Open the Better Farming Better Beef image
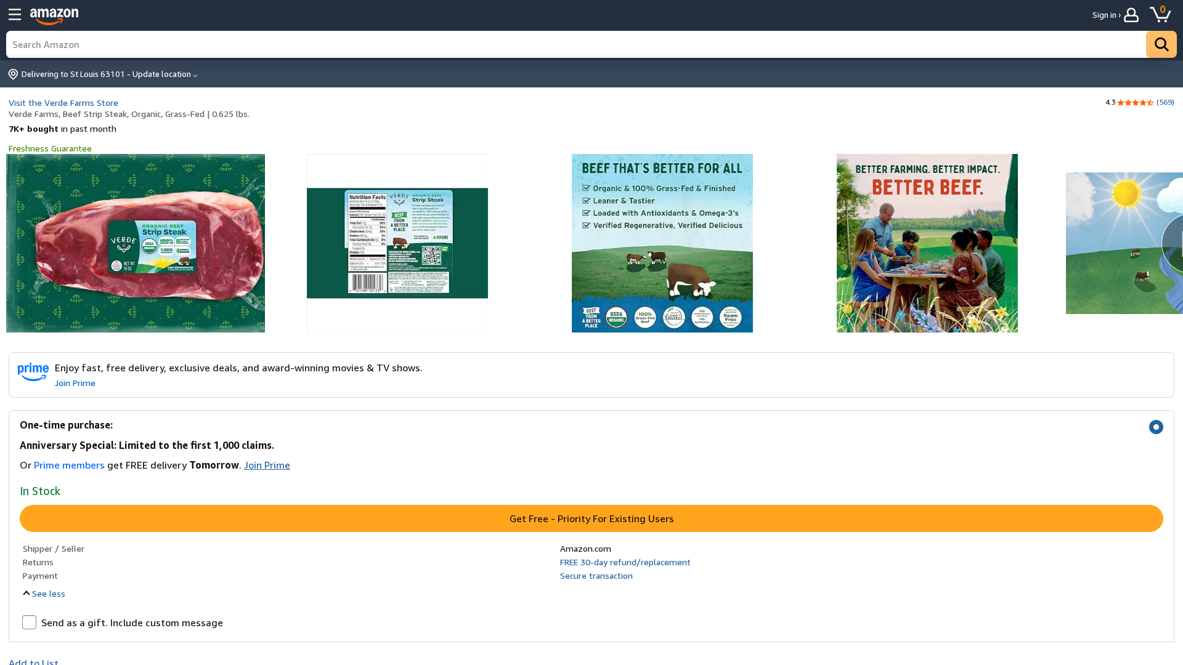Screen dimensions: 1183x665 (x=927, y=243)
